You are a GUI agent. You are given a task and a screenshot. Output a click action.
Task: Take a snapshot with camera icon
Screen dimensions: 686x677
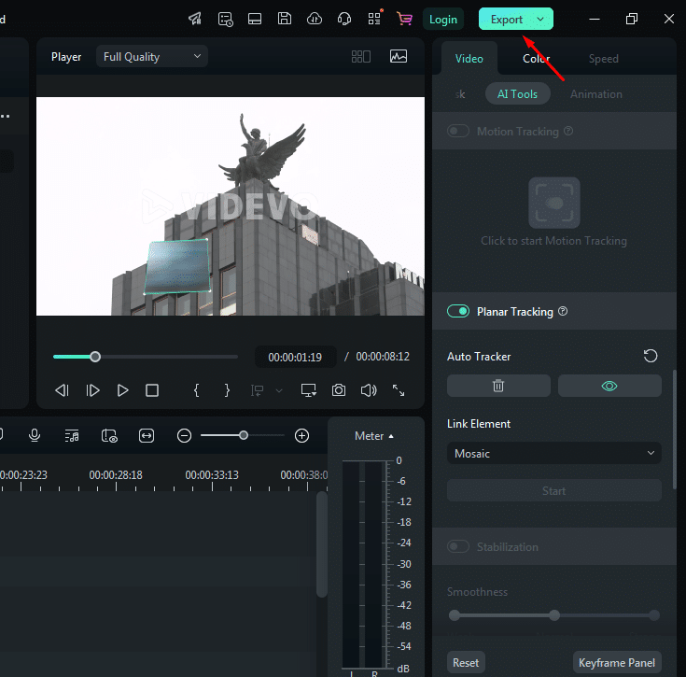339,390
